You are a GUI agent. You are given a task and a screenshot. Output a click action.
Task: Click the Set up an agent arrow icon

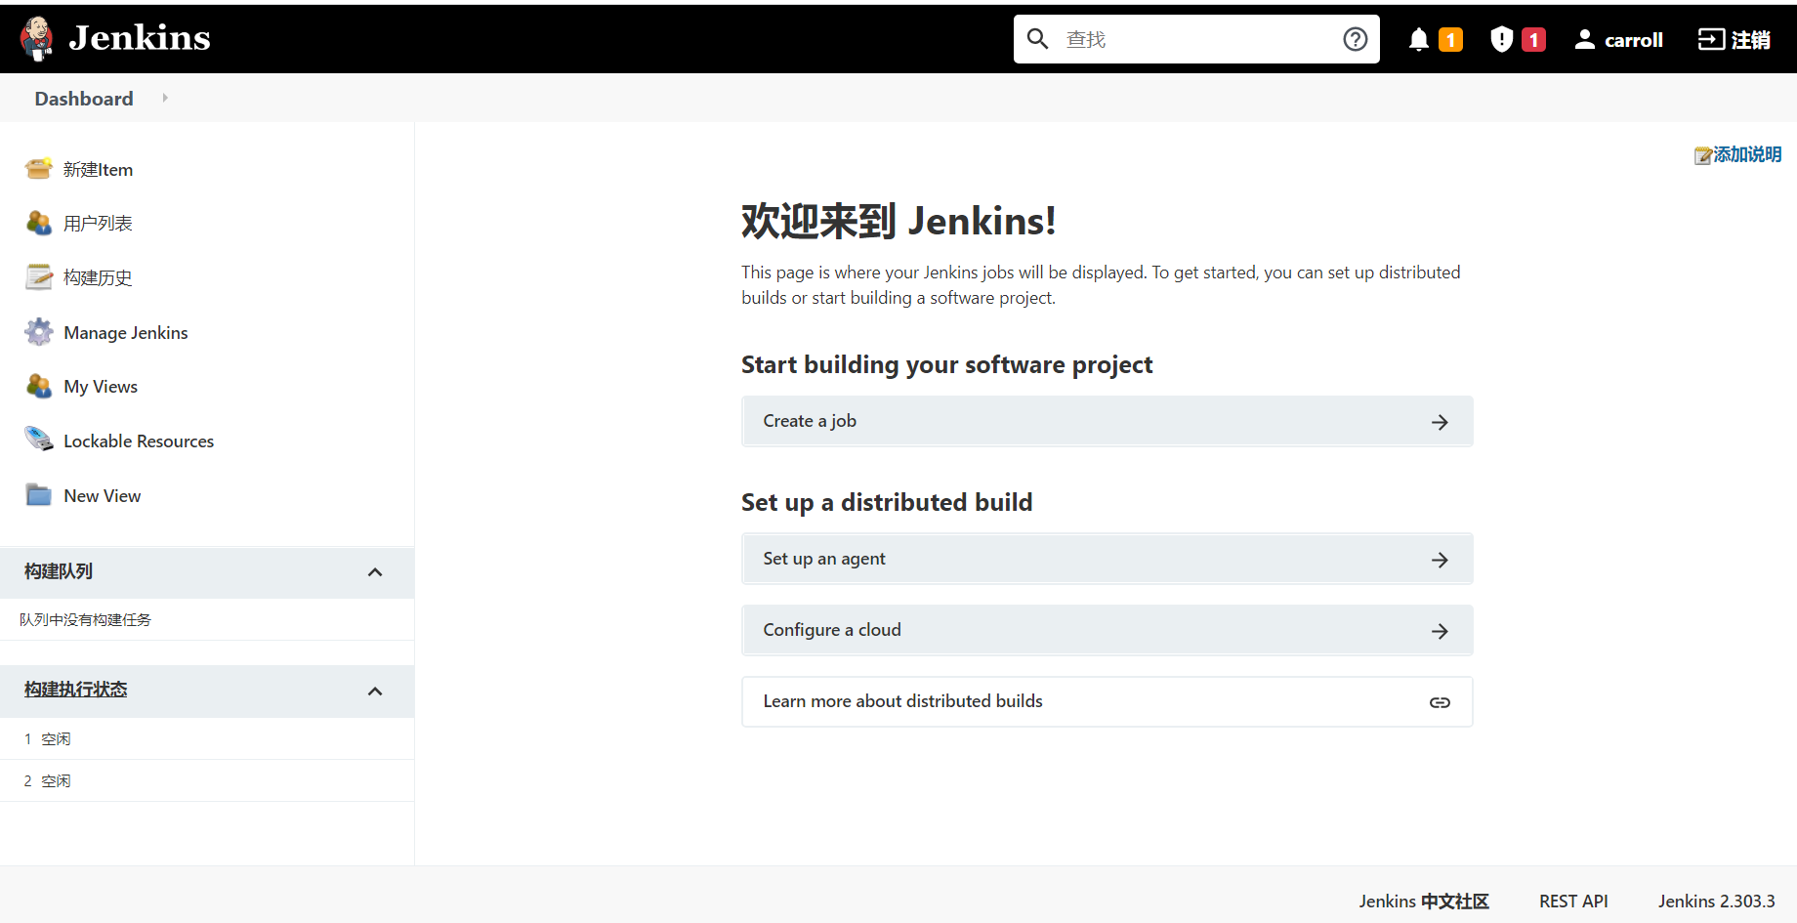click(x=1440, y=560)
